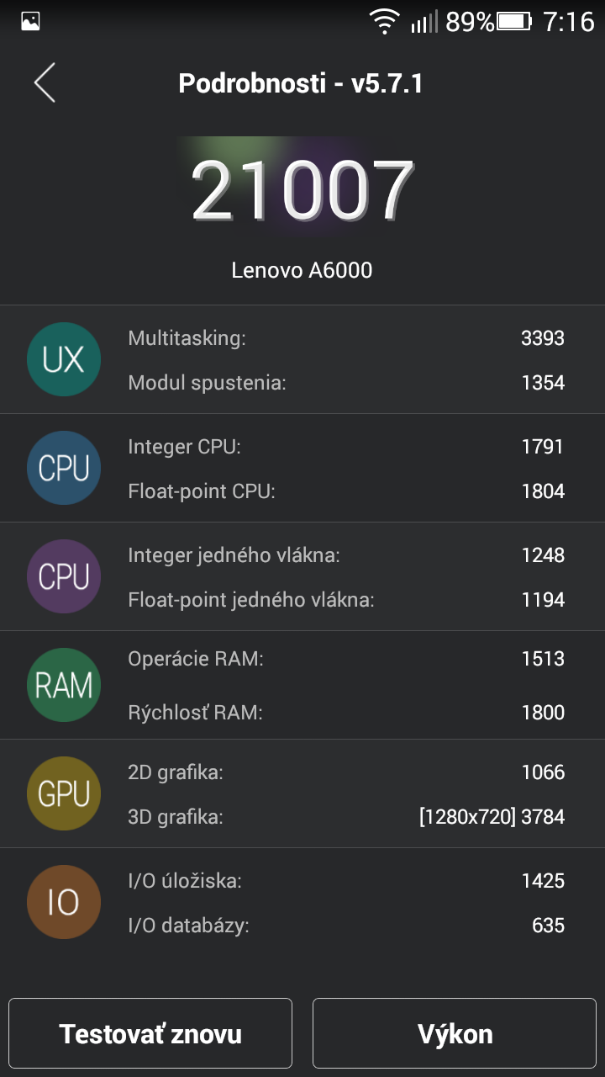Viewport: 605px width, 1077px height.
Task: Tap the brown IO category icon
Action: [x=64, y=903]
